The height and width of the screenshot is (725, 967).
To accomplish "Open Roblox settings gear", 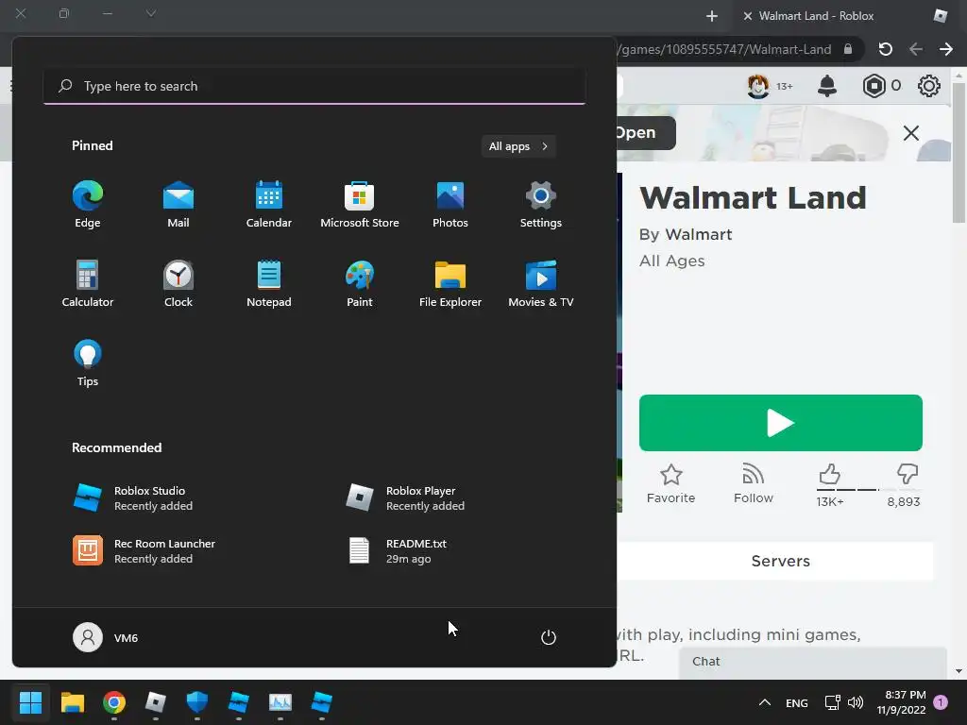I will coord(929,86).
